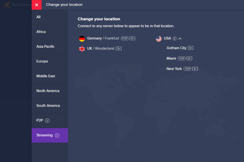The width and height of the screenshot is (244, 162).
Task: Connect to Germany Frankfurt location
Action: click(103, 38)
